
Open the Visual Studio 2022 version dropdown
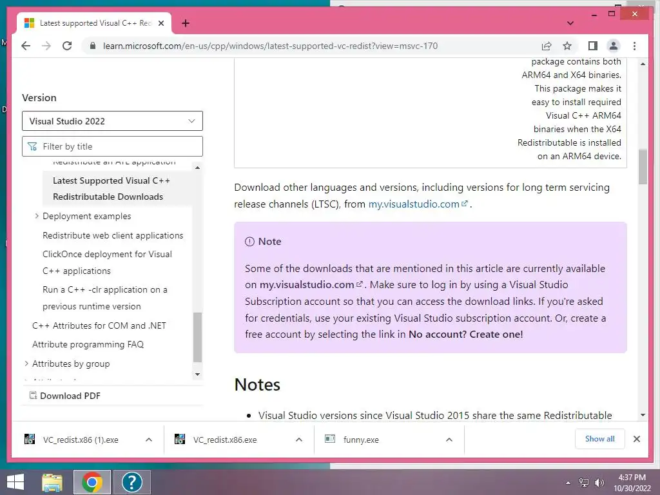click(x=112, y=121)
